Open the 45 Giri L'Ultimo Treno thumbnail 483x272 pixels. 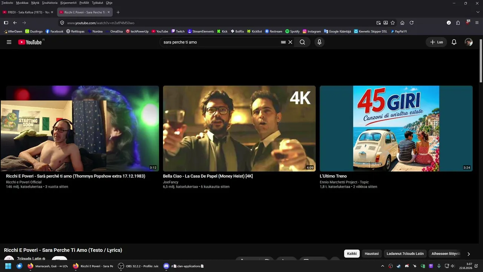point(396,128)
